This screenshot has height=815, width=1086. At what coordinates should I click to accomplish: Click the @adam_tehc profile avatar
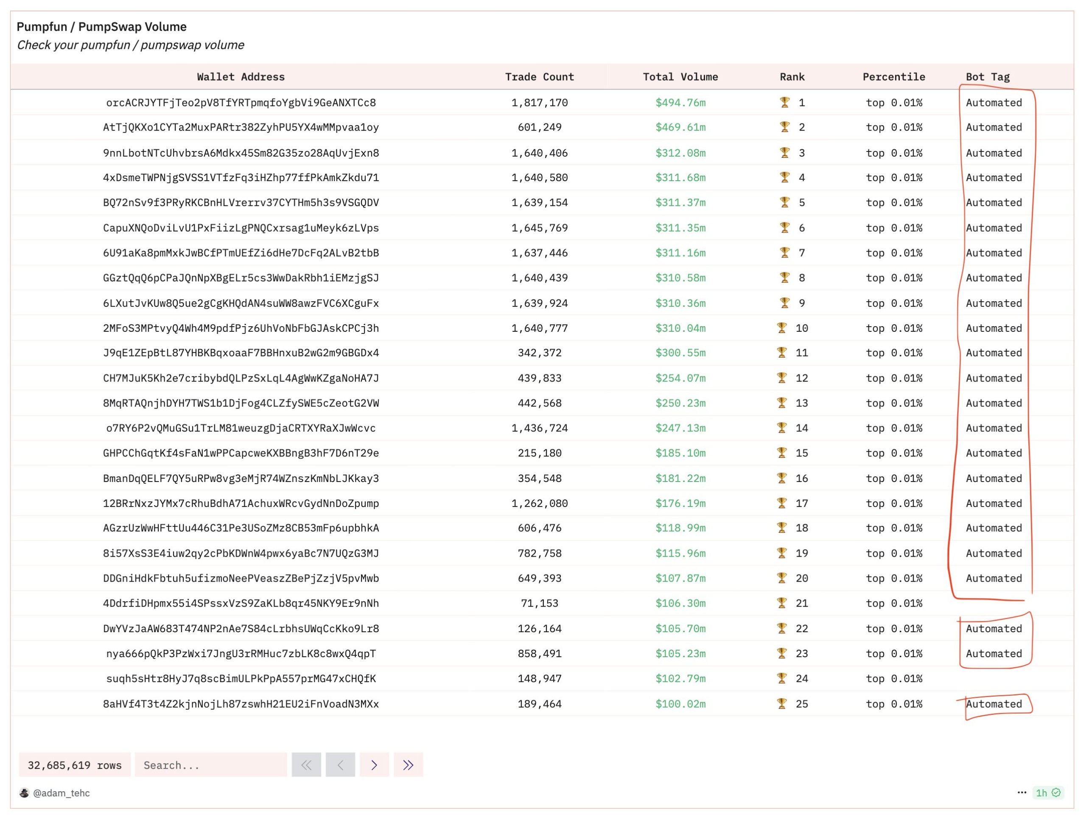(x=25, y=793)
